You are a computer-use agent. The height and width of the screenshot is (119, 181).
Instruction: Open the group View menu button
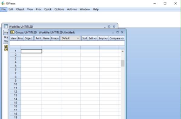[x=14, y=38]
